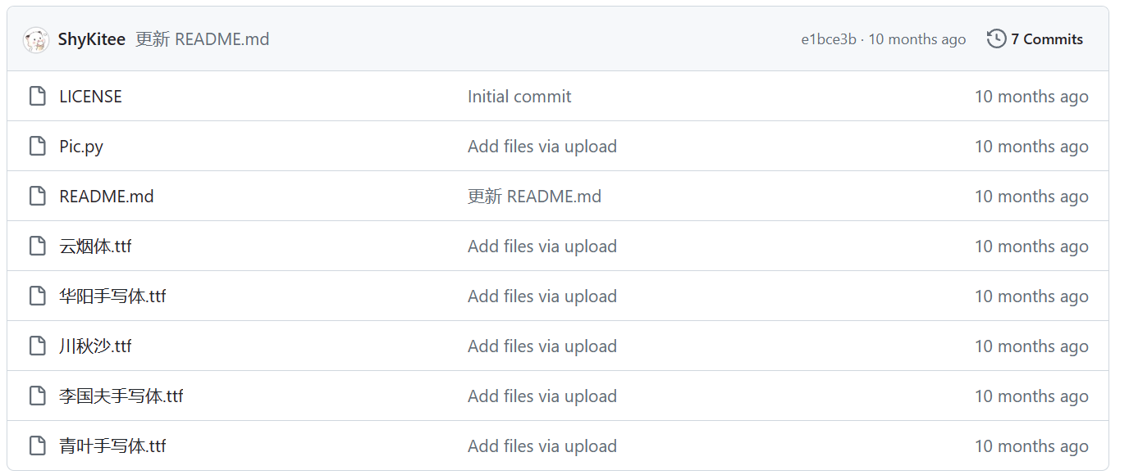The image size is (1129, 475).
Task: Click the file icon beside README.md
Action: click(38, 197)
